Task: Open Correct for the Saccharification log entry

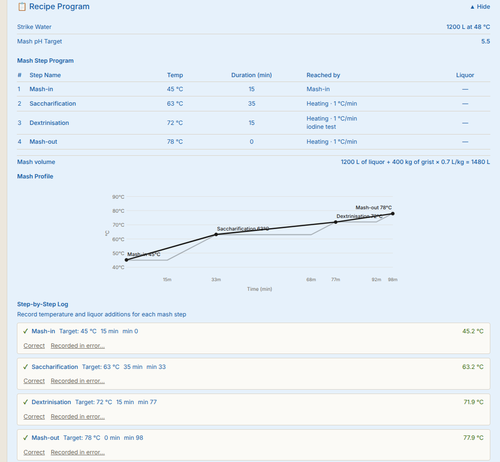Action: [34, 381]
